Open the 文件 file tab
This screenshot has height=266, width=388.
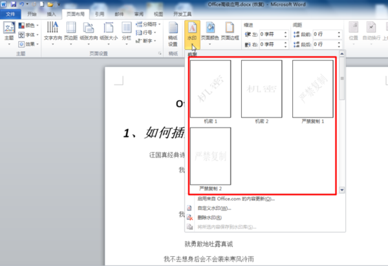point(10,14)
